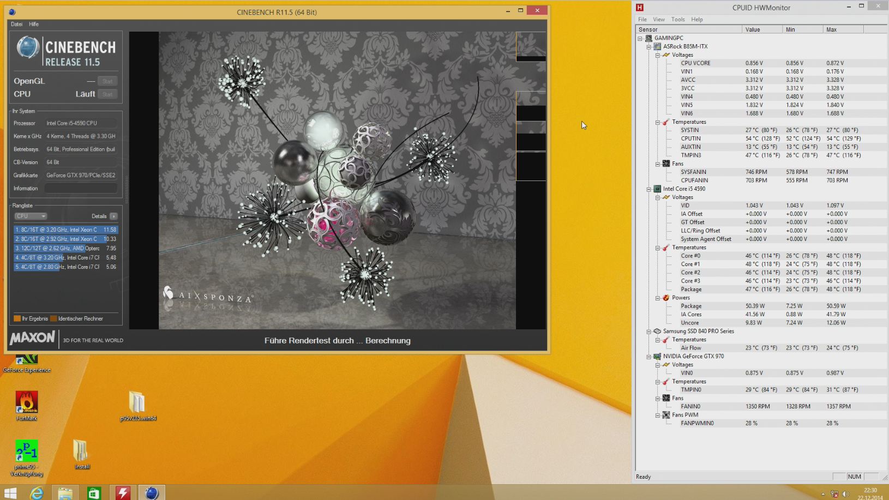Open the Tools menu in HWMonitor
The width and height of the screenshot is (889, 500).
click(678, 19)
